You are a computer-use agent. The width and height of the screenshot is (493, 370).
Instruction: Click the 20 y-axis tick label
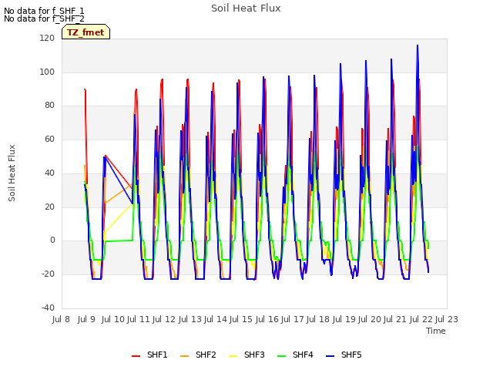[49, 207]
